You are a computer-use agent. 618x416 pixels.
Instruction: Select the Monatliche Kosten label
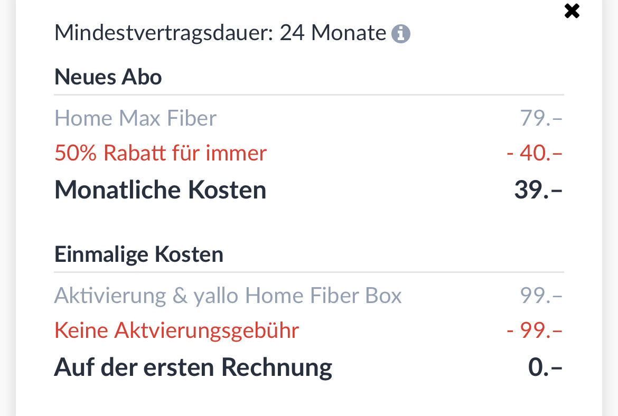click(160, 190)
